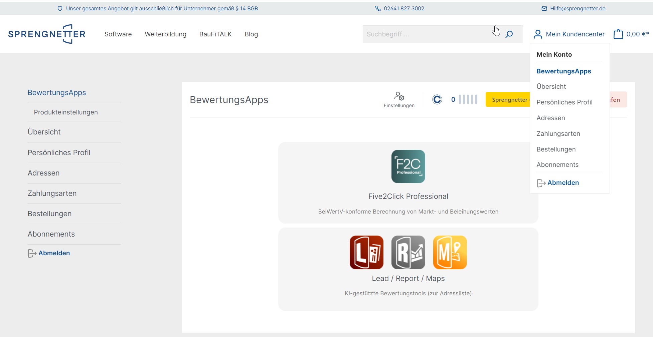This screenshot has width=653, height=337.
Task: Open Abonnements in left sidebar
Action: 51,234
